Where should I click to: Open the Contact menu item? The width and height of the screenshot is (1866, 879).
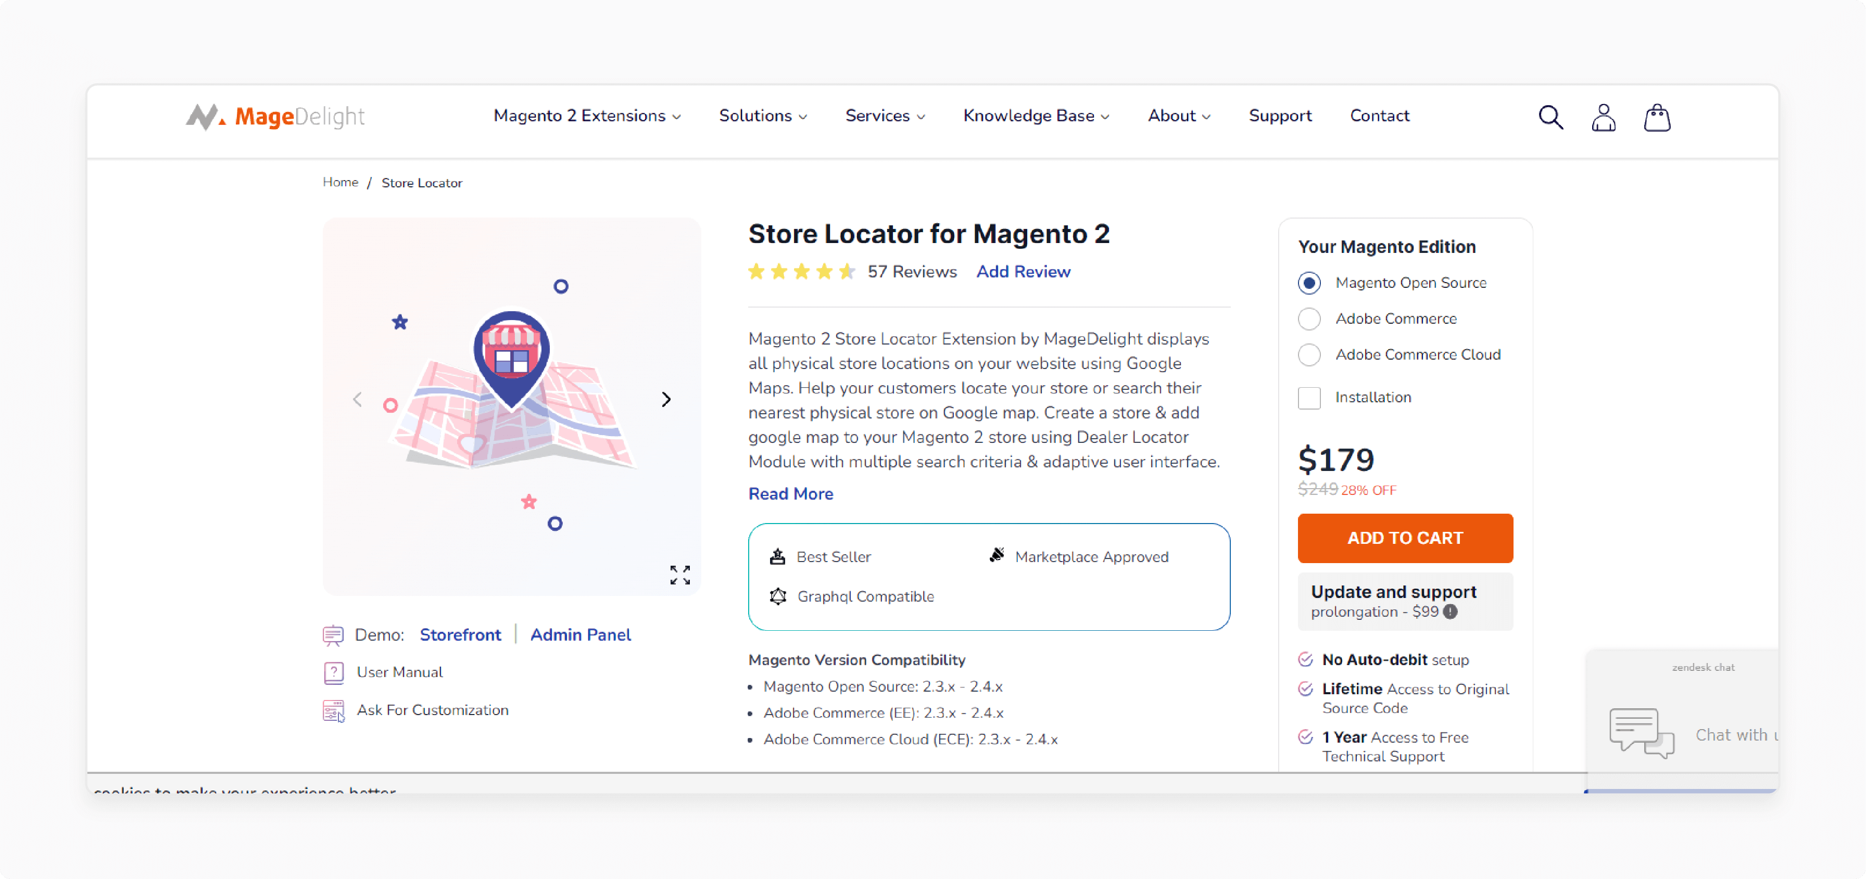[x=1379, y=116]
